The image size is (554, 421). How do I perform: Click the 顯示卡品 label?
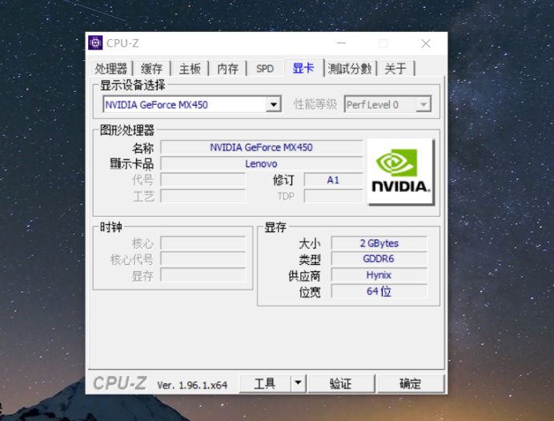[x=131, y=164]
